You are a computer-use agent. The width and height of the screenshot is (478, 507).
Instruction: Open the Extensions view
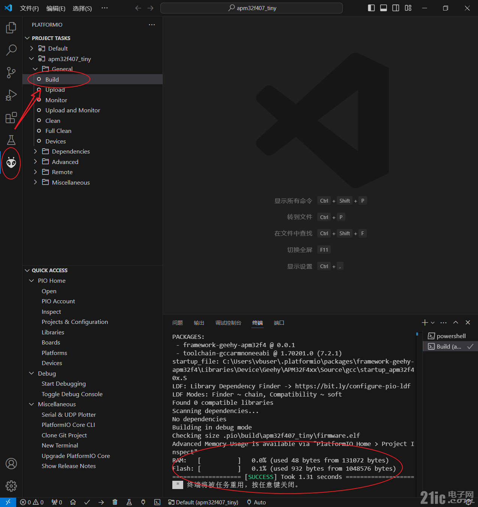click(x=11, y=118)
